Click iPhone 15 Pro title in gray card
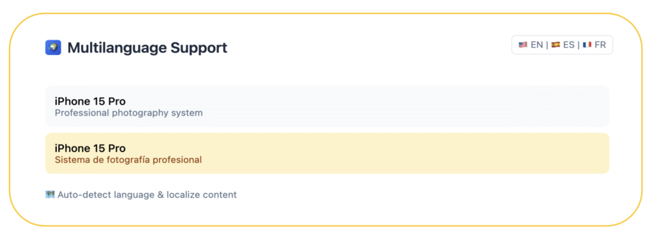 [90, 102]
